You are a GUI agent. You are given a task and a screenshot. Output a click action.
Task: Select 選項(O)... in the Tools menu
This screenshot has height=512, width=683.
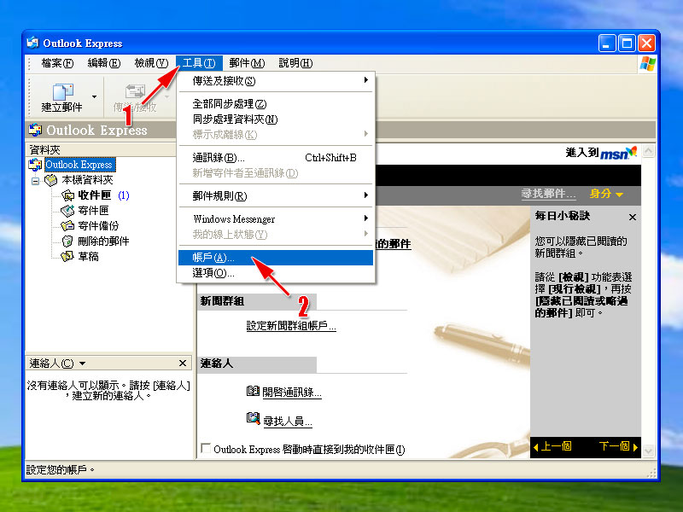[276, 273]
